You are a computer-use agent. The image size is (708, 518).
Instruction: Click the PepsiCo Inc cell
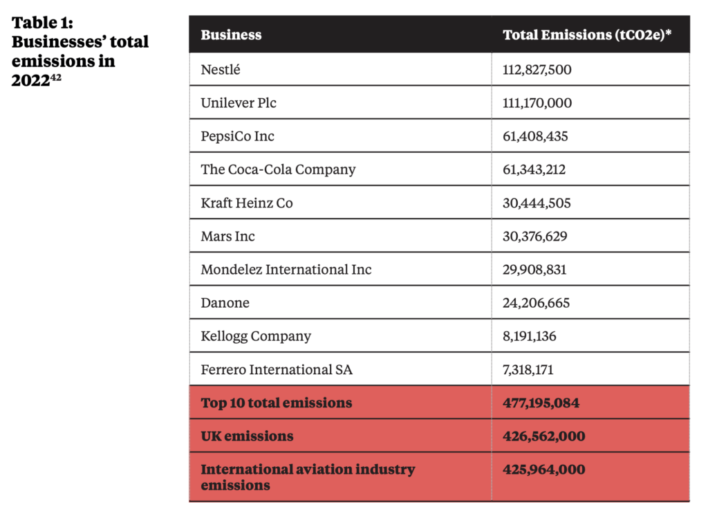pyautogui.click(x=237, y=136)
